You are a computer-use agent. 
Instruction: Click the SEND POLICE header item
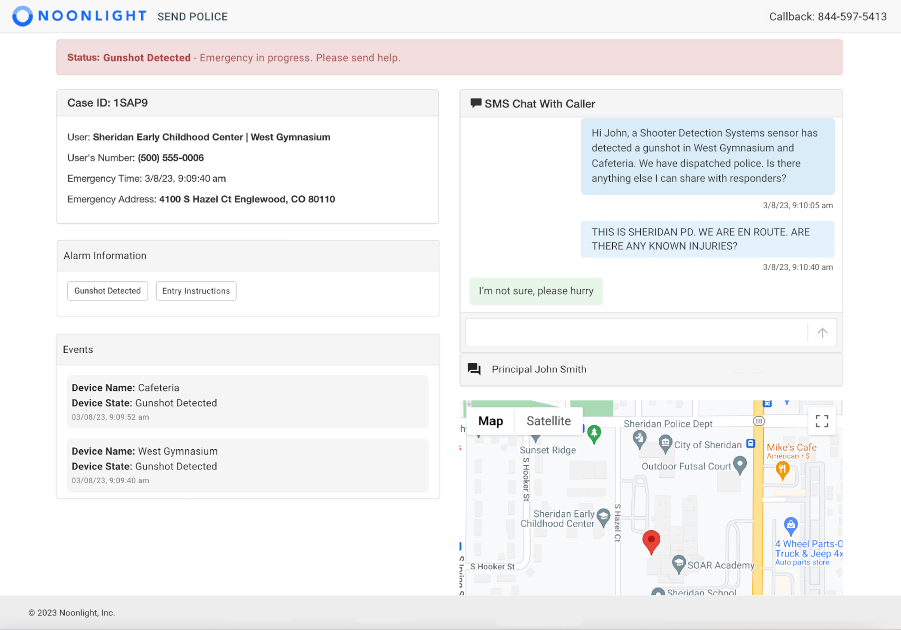(x=192, y=16)
